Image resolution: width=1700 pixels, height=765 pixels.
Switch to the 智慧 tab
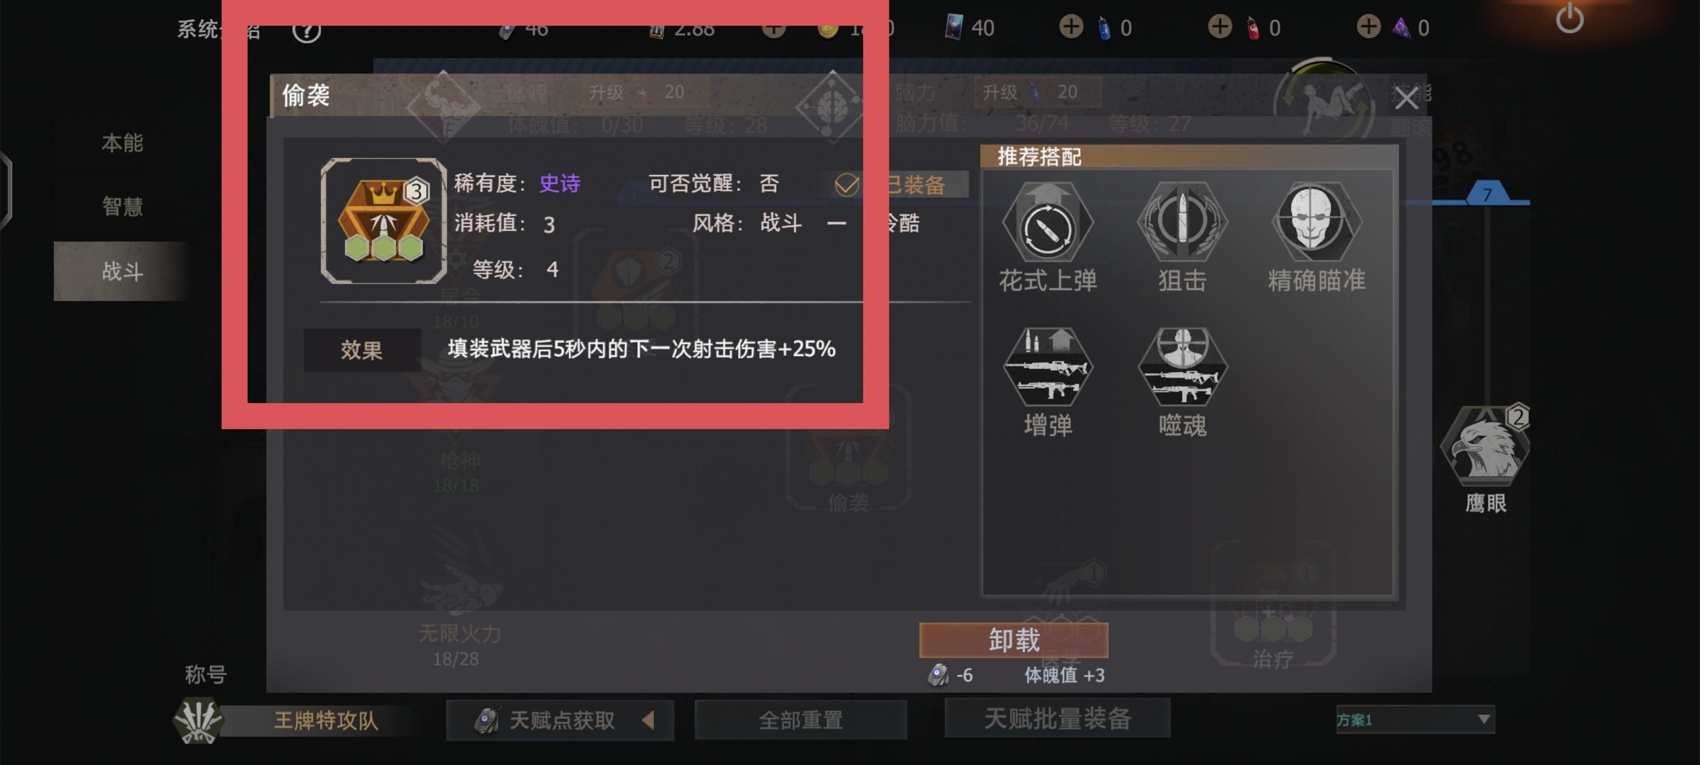pos(122,207)
